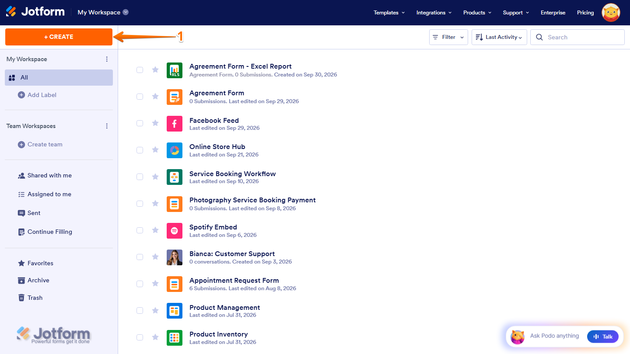Open the user avatar profile menu
Screen dimensions: 630x354
611,13
